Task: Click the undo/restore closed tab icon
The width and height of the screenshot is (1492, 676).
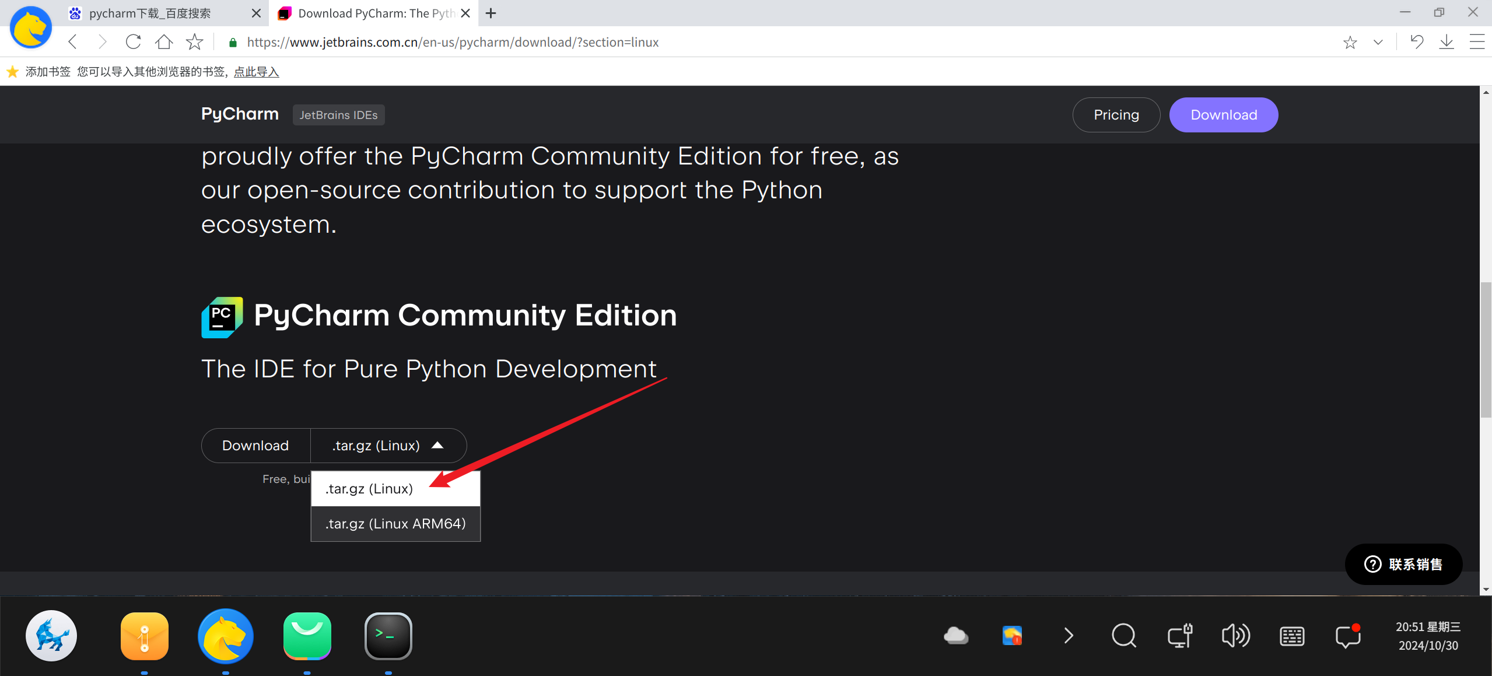Action: pyautogui.click(x=1417, y=42)
